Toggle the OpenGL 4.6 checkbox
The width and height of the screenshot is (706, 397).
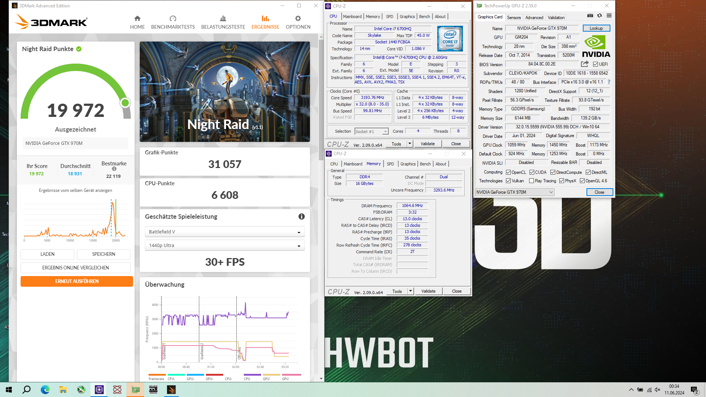point(582,181)
